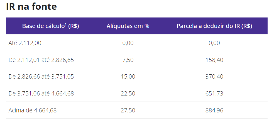Select the 0,00 value under Alíquotas column
Image resolution: width=279 pixels, height=131 pixels.
coord(128,43)
